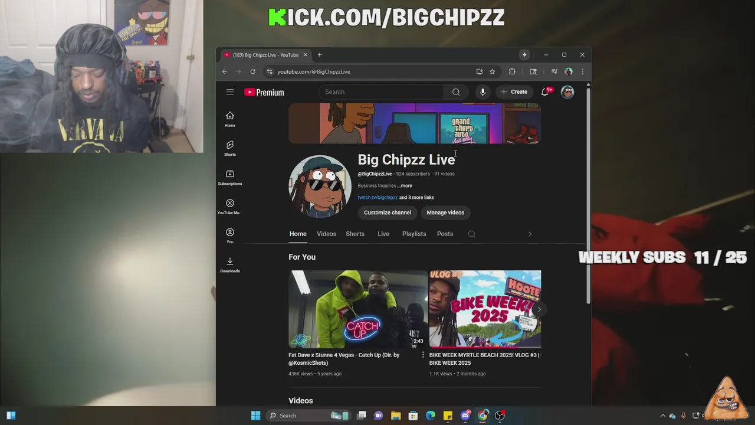Start voice search with the microphone icon

click(482, 92)
